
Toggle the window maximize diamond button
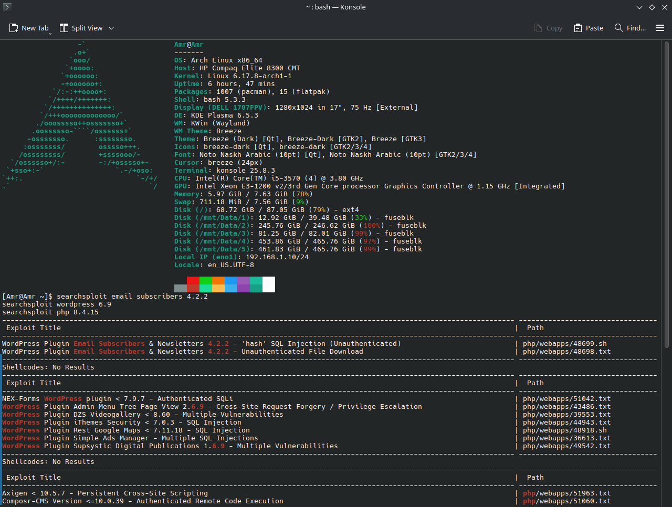pyautogui.click(x=652, y=7)
